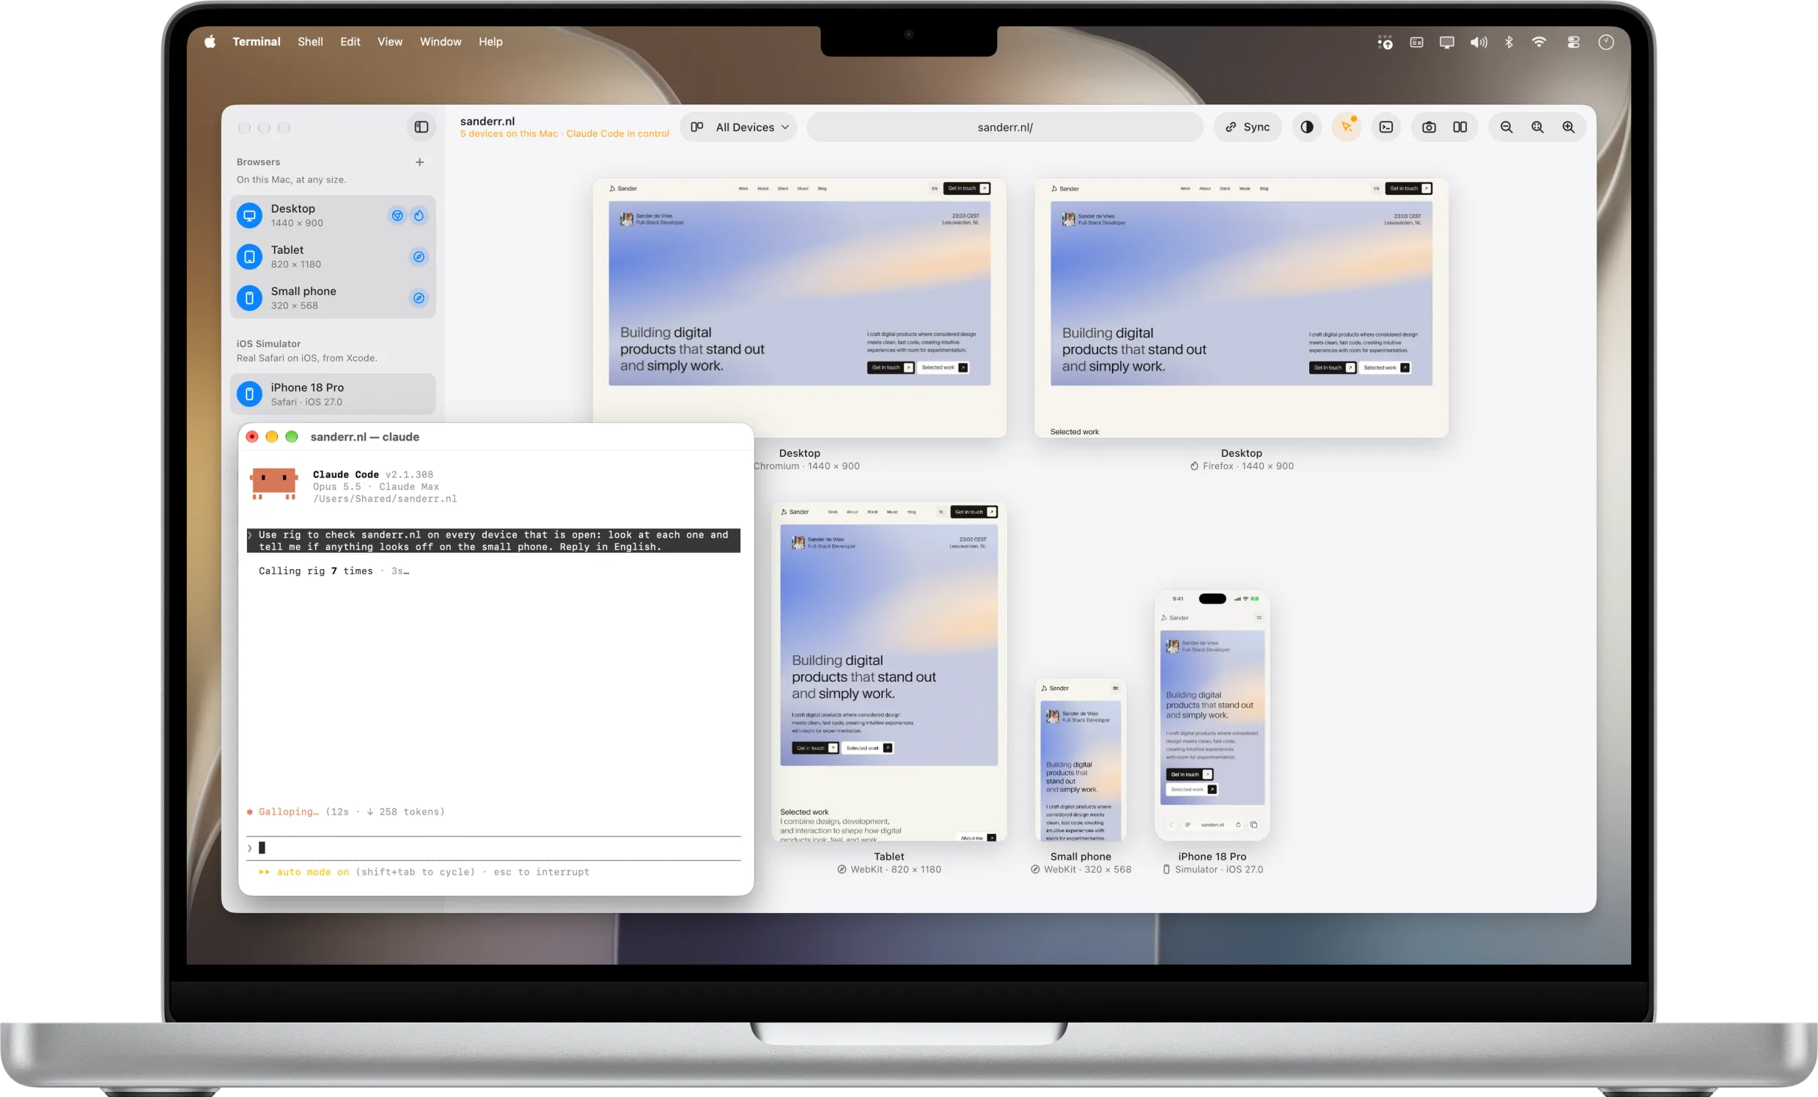Screen dimensions: 1818x1097
Task: Click the Bluetooth menu bar icon
Action: (1509, 42)
